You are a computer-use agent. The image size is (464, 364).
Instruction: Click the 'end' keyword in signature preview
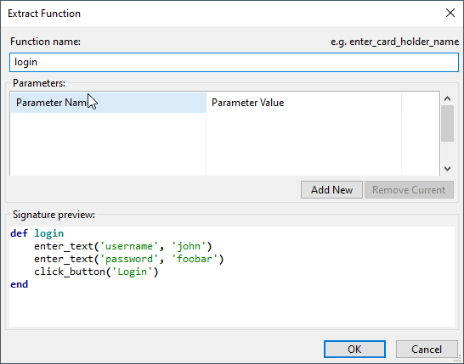(x=20, y=284)
